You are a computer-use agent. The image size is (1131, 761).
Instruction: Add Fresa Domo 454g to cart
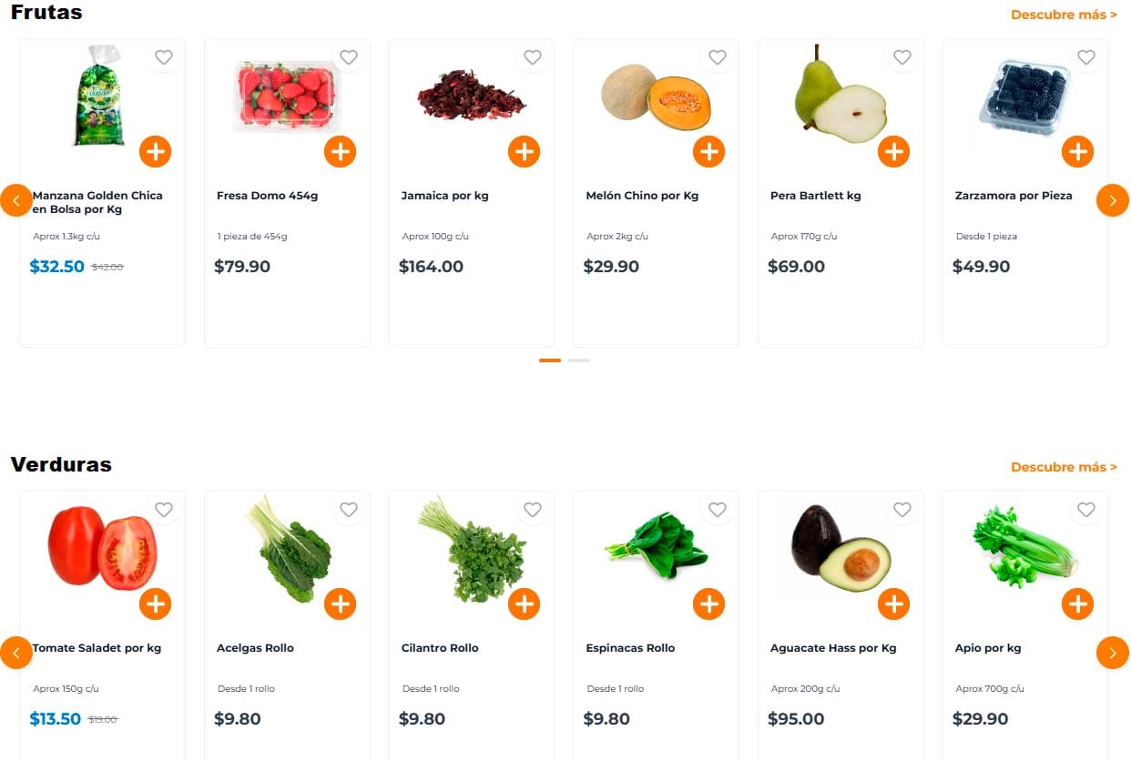[340, 151]
